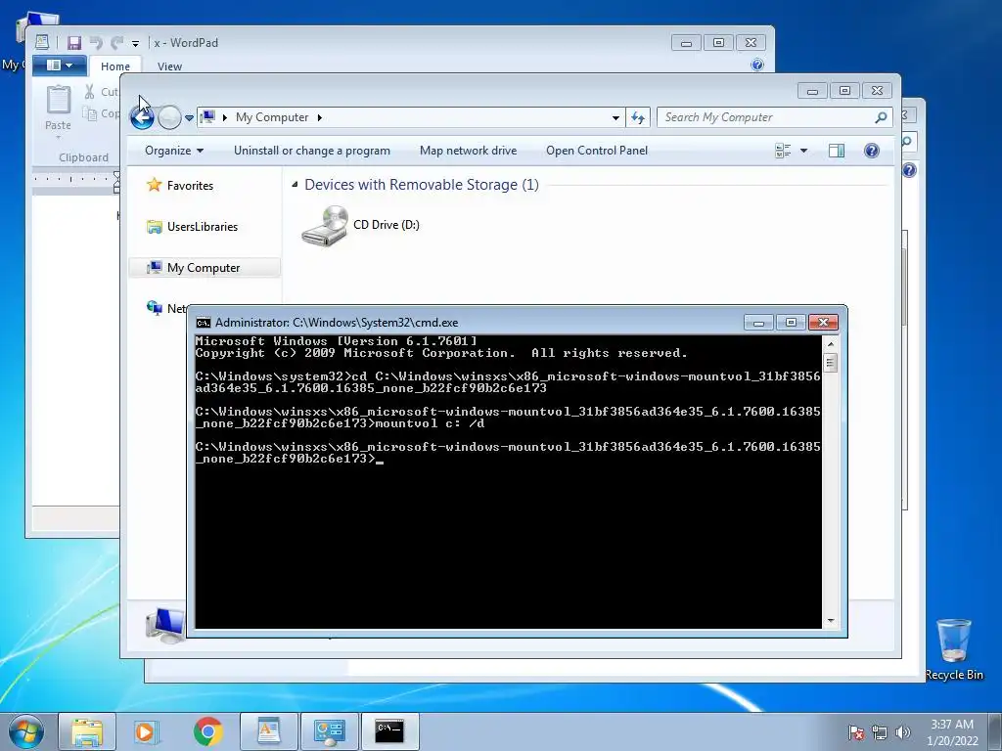Screen dimensions: 1002x751
Task: Open Windows Explorer from taskbar
Action: 87,731
